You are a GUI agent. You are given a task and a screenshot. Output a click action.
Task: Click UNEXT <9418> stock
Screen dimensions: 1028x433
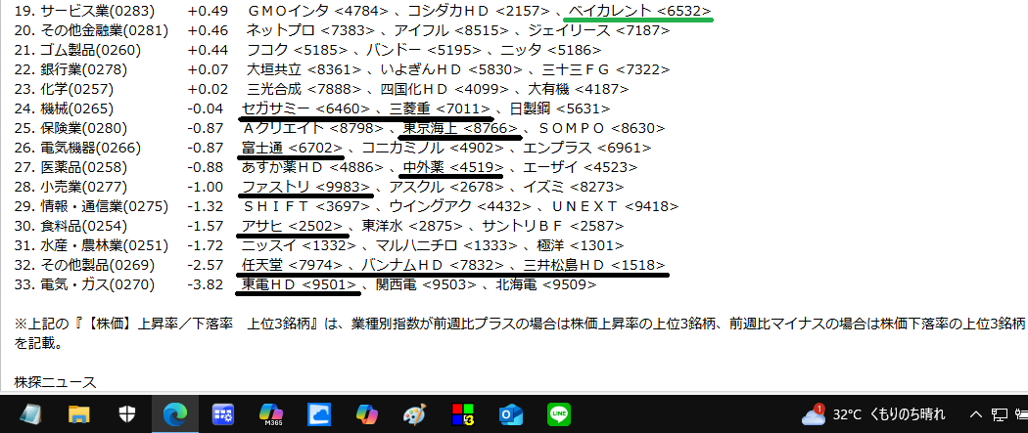[x=615, y=206]
